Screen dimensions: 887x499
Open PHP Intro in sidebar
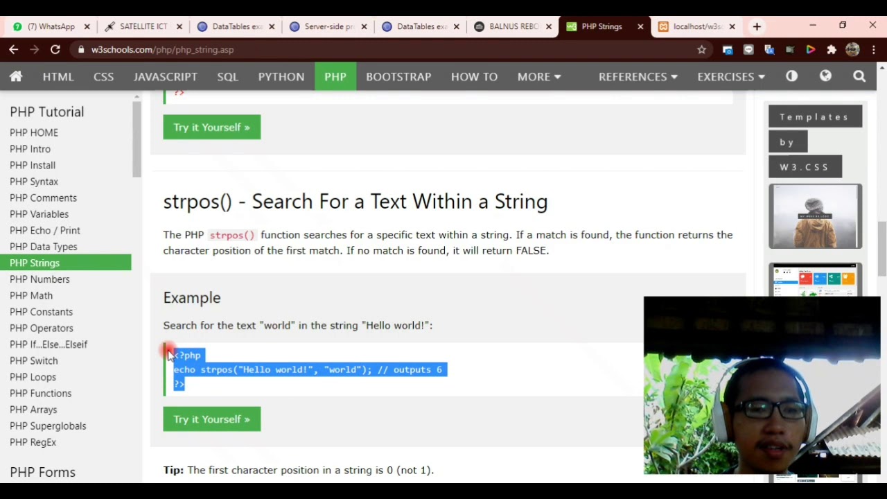(x=30, y=149)
